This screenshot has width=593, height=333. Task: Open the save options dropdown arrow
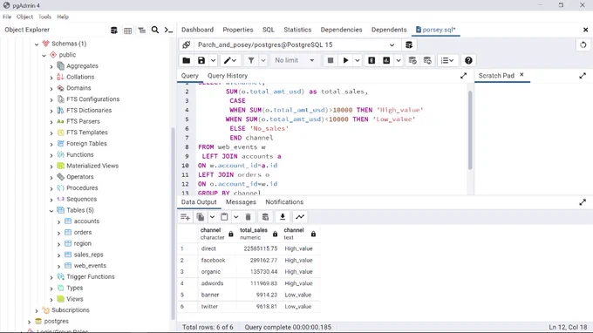coord(214,60)
